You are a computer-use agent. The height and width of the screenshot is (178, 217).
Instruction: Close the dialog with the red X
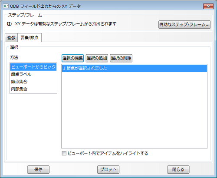(x=208, y=6)
